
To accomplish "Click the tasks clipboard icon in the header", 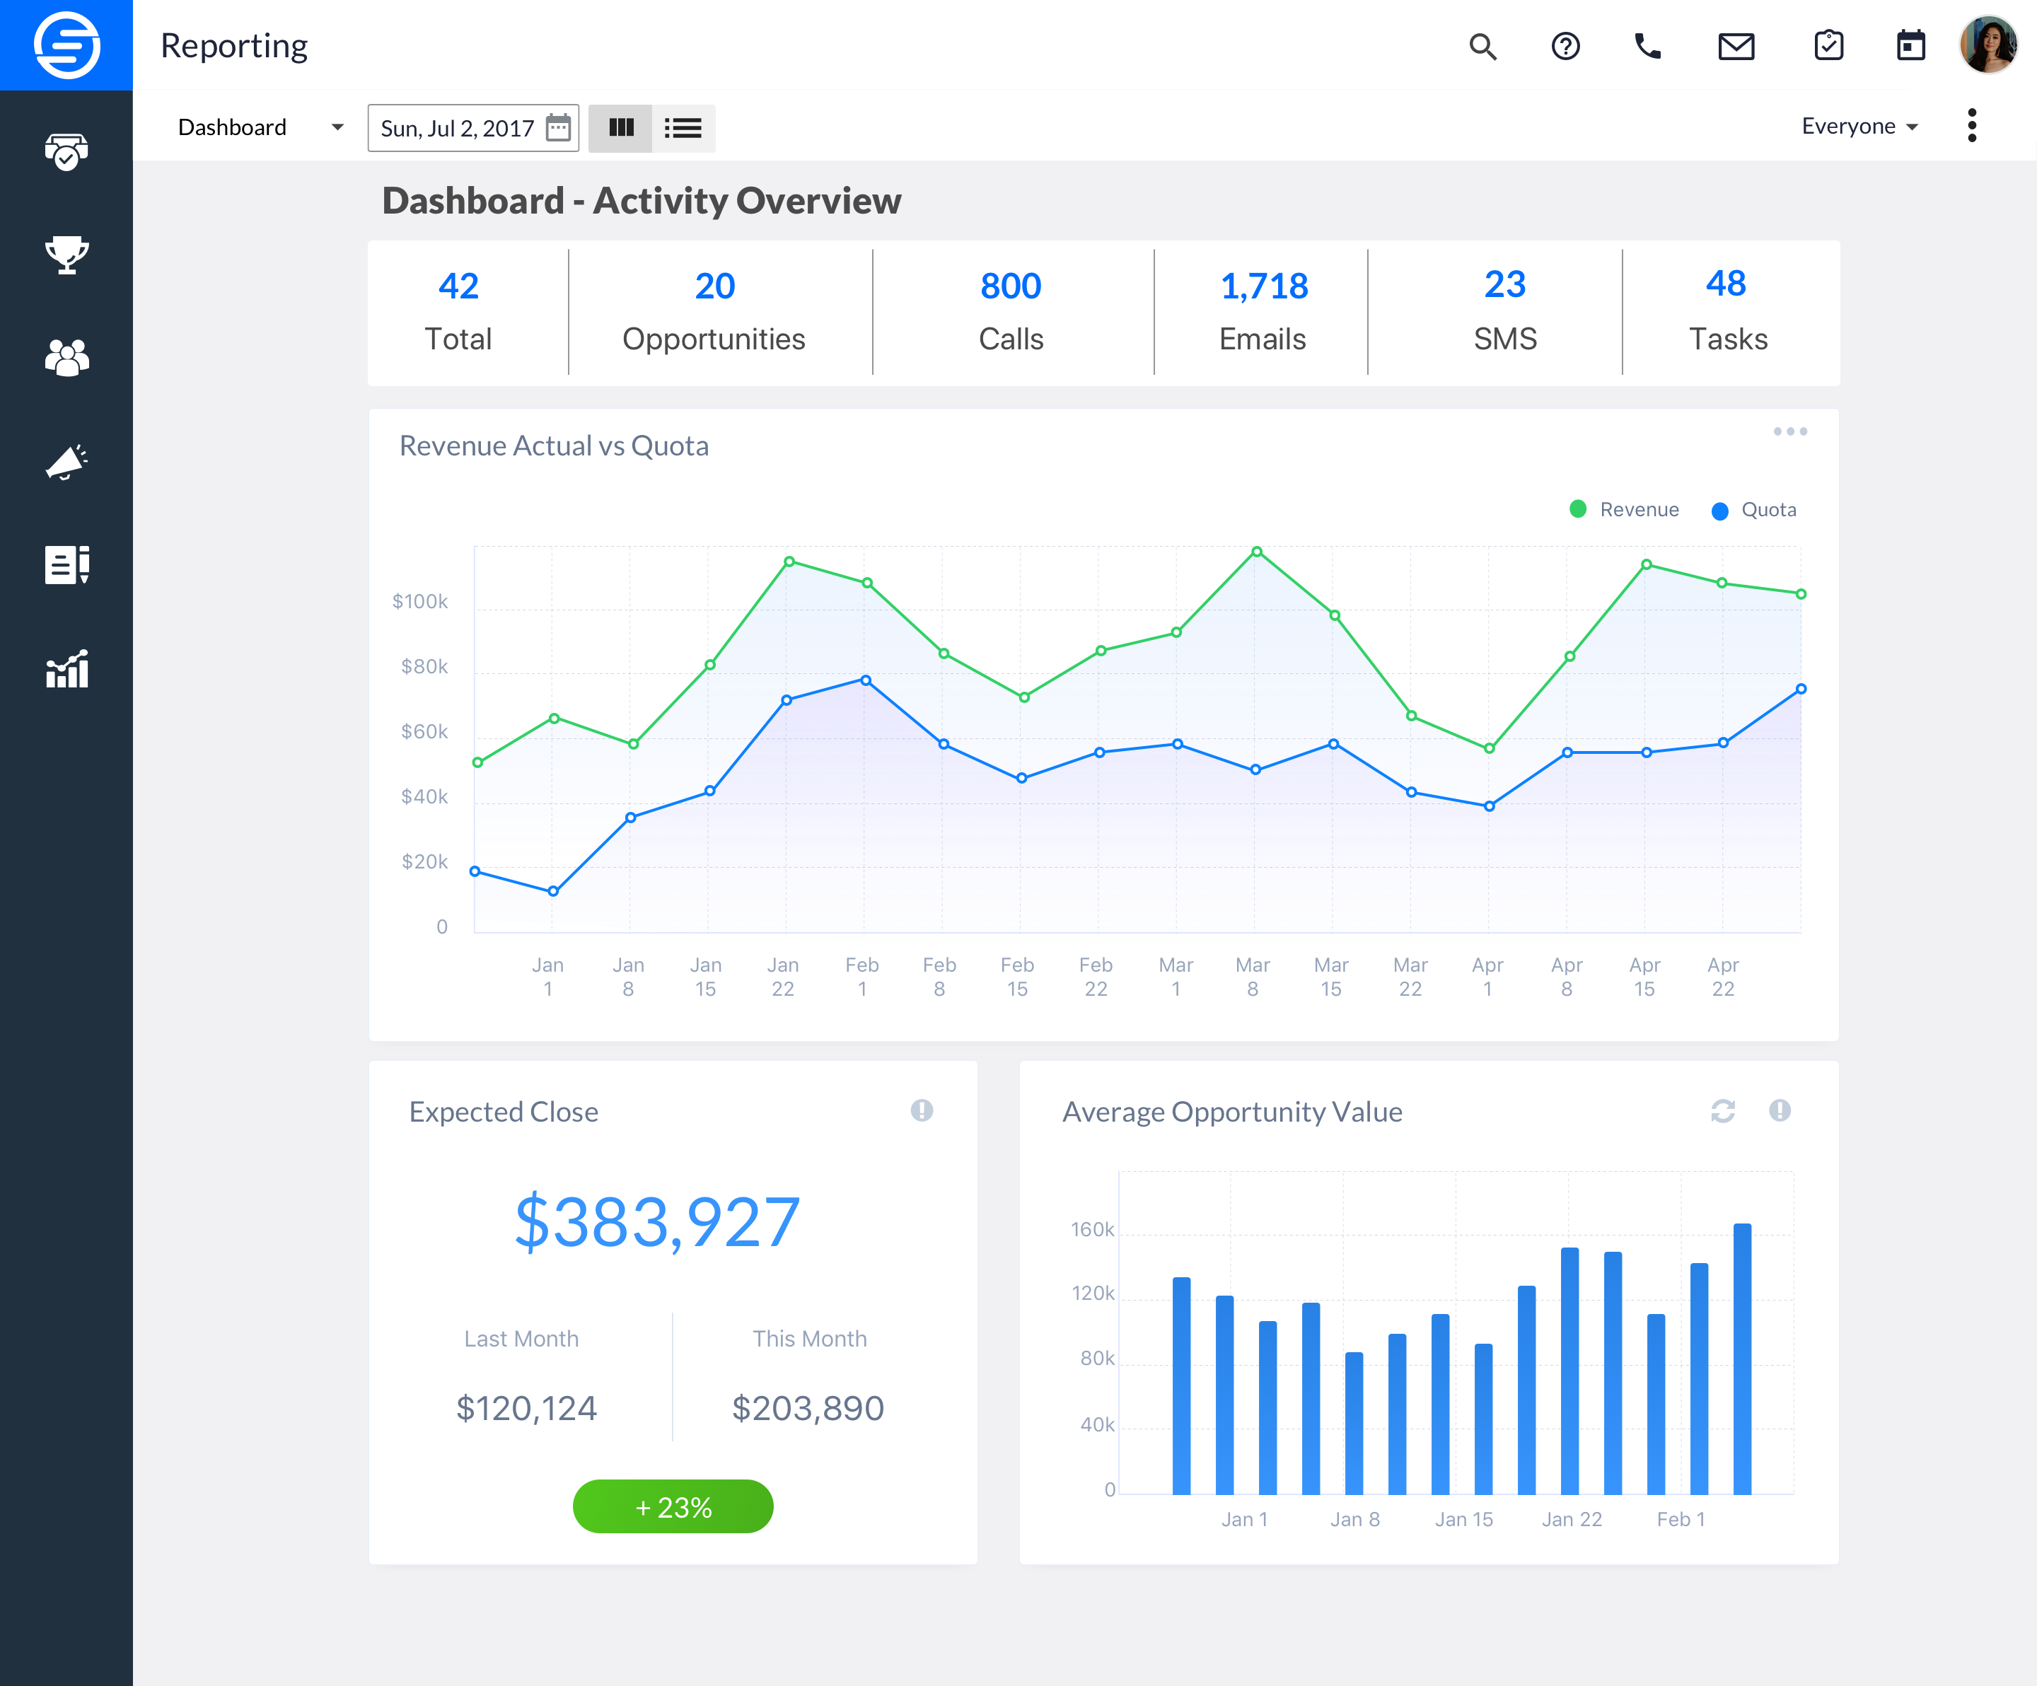I will pyautogui.click(x=1828, y=44).
